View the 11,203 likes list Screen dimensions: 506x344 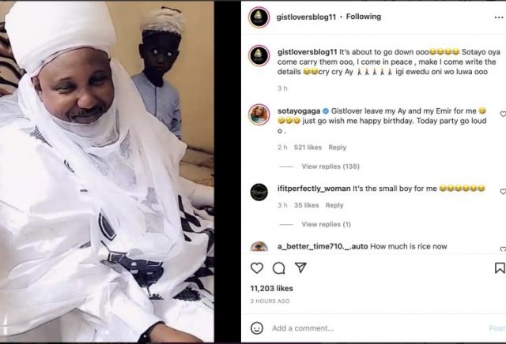(272, 289)
